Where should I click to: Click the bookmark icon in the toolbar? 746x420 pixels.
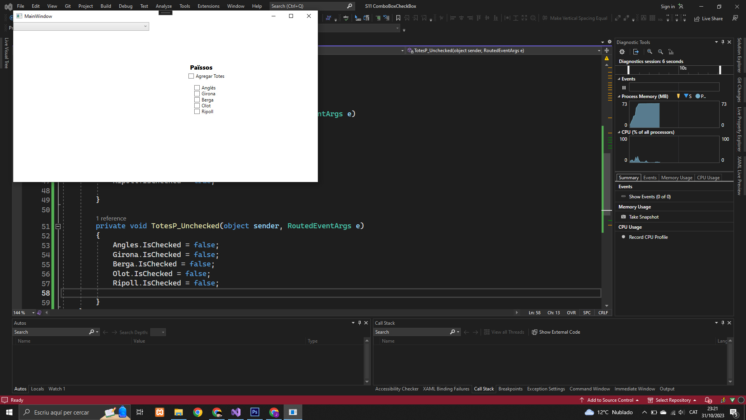point(398,18)
